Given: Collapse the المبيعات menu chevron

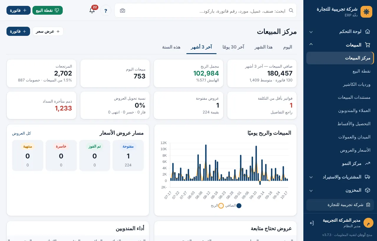Looking at the screenshot, I should tap(311, 44).
